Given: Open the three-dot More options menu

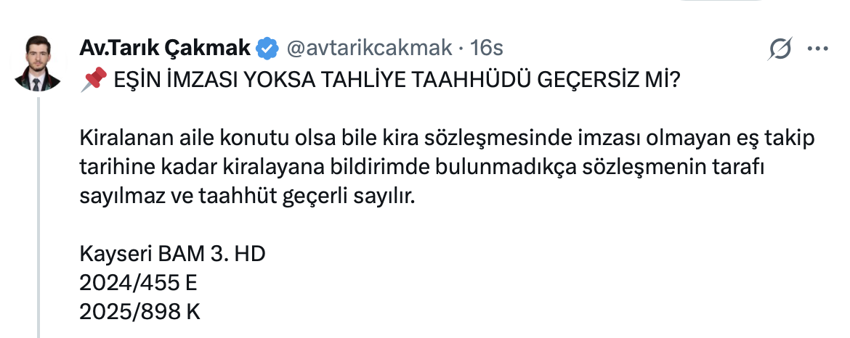Looking at the screenshot, I should (x=818, y=50).
